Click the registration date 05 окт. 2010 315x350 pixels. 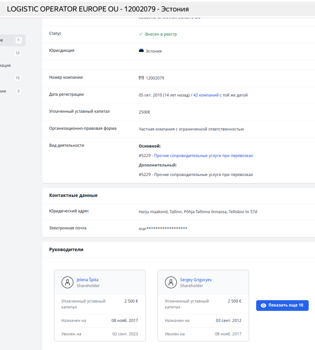click(x=150, y=95)
